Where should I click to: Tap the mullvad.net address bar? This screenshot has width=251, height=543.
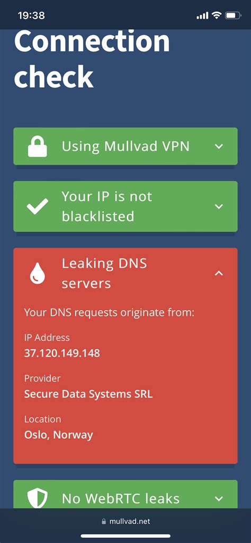point(125,521)
